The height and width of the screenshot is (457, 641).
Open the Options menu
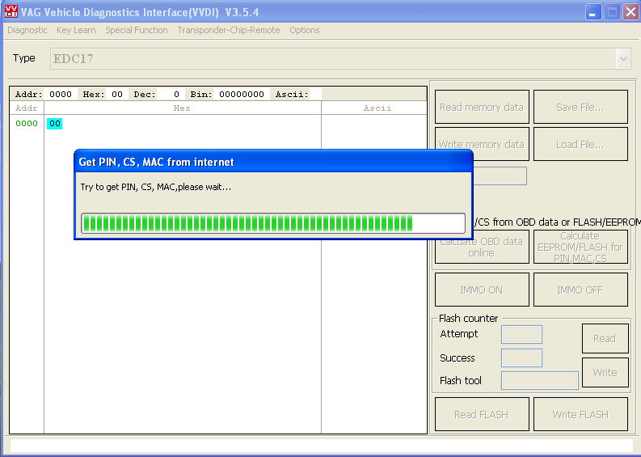pos(305,30)
